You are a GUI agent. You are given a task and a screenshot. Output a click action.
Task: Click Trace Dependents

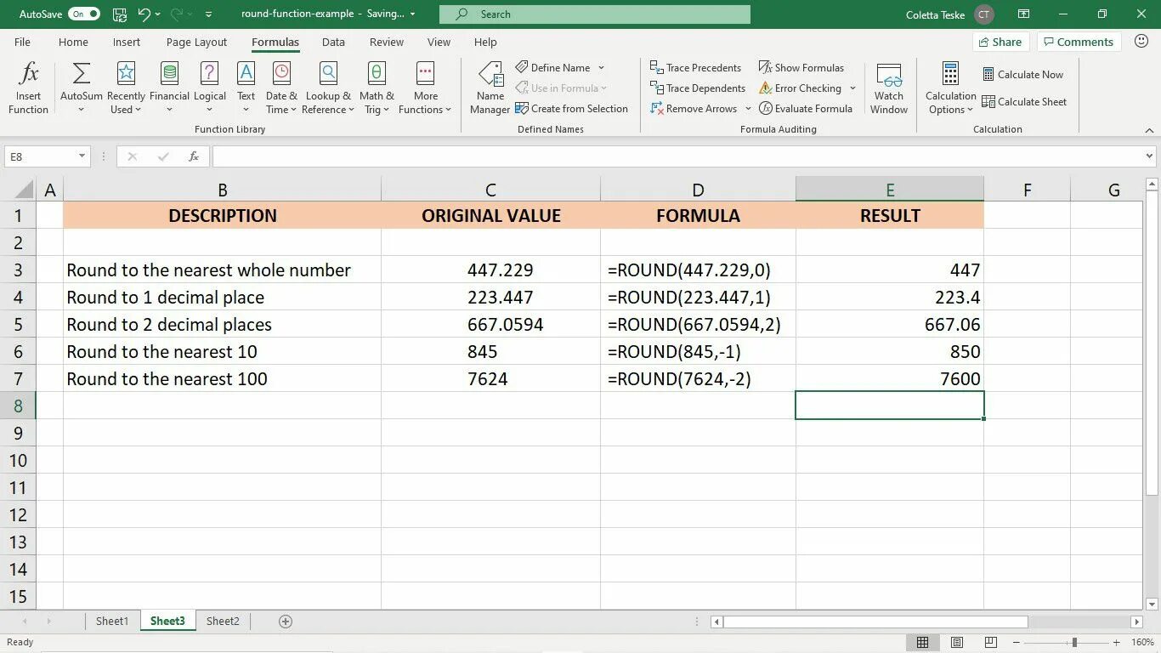click(x=697, y=88)
